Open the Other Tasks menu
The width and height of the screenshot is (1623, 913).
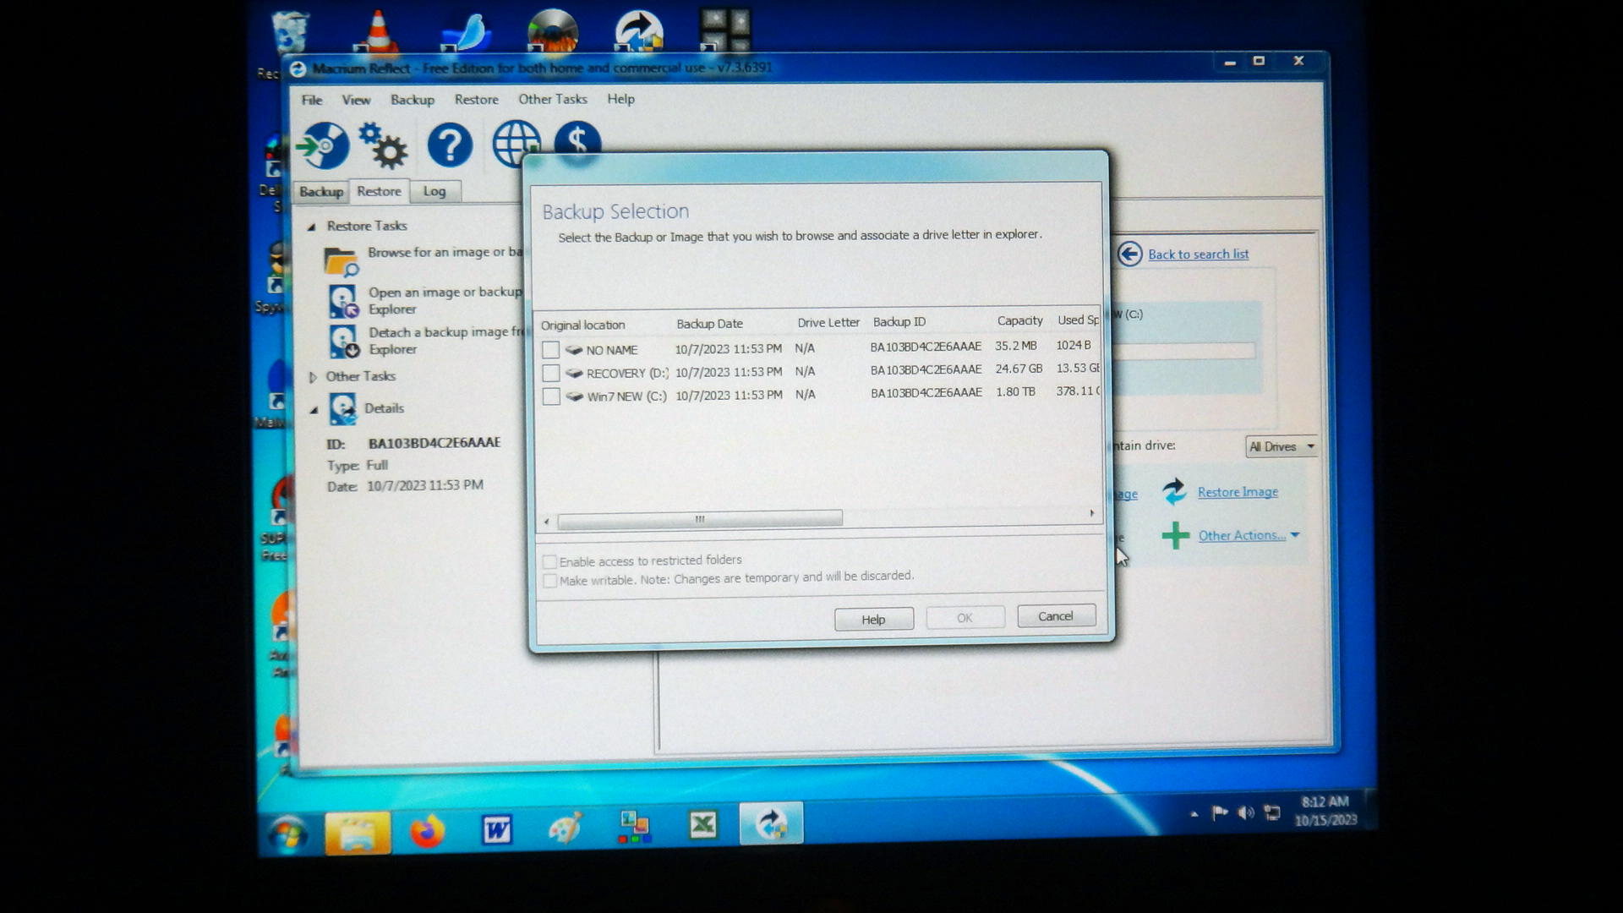[x=553, y=99]
